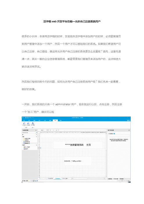Screen dimensions: 144x204
Task: Select the welcome message cell in the grid
Action: (x=78, y=161)
